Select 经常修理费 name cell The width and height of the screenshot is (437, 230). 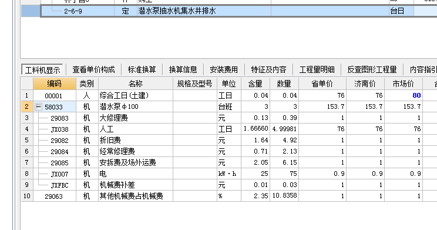(136, 151)
